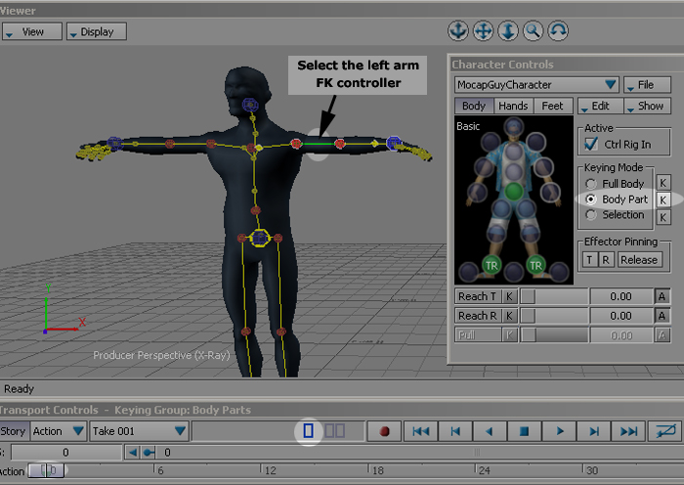Switch to the Hands tab

pos(512,106)
